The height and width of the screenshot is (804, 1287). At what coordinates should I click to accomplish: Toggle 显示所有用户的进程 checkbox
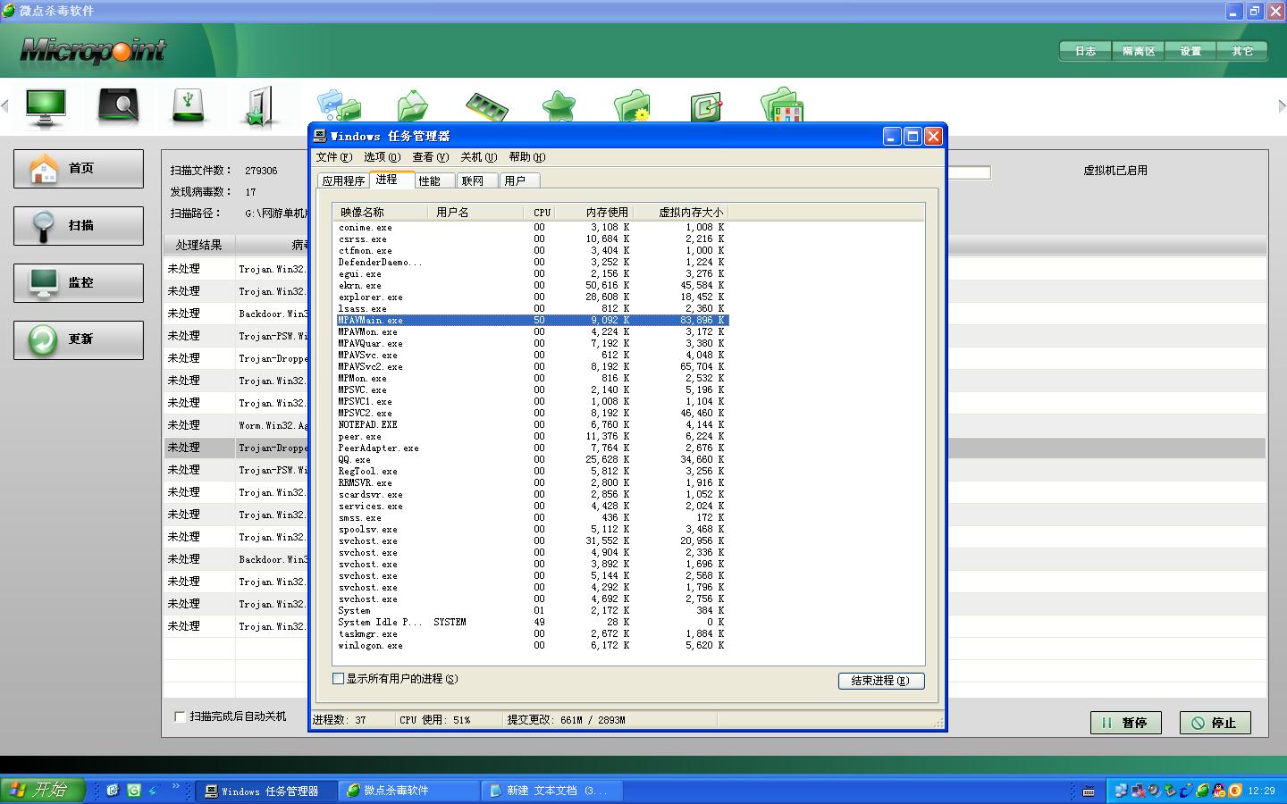[x=339, y=679]
